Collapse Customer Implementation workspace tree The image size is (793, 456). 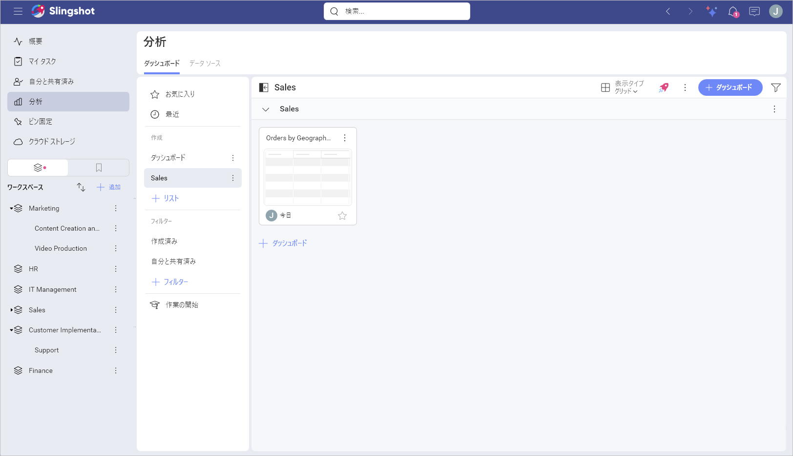click(11, 330)
